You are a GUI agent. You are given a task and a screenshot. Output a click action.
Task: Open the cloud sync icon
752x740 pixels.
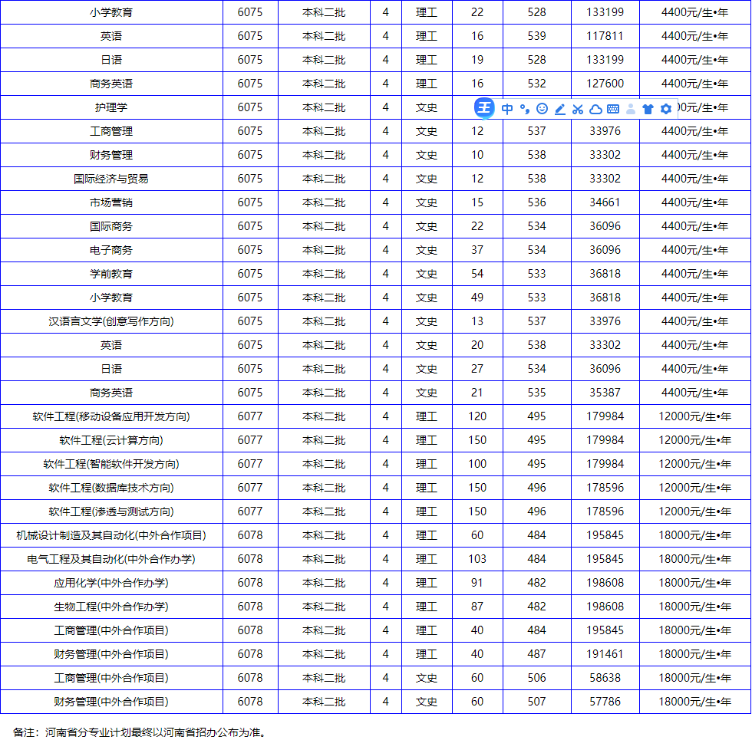595,109
